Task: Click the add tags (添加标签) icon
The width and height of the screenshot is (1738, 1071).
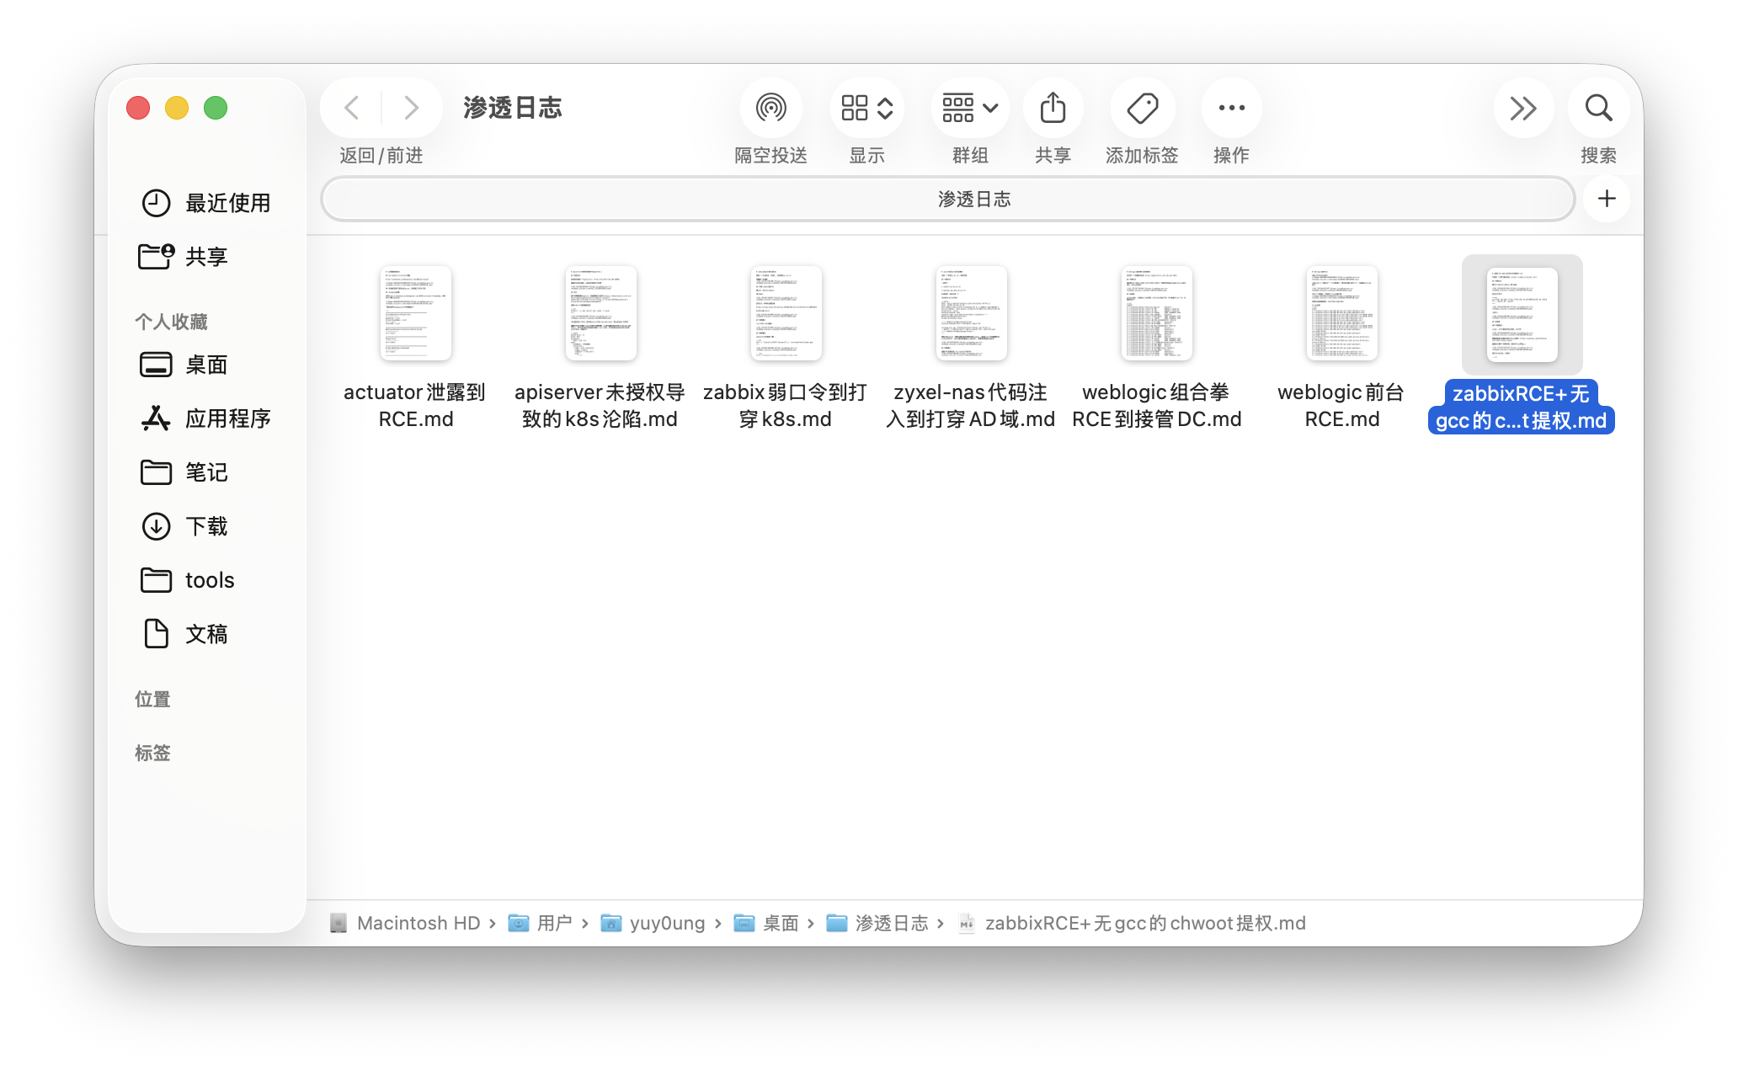Action: (x=1142, y=108)
